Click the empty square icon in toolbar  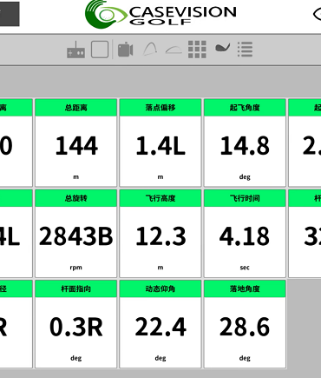(100, 50)
